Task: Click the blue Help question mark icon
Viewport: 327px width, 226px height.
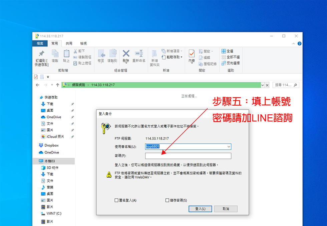Action: tap(299, 43)
